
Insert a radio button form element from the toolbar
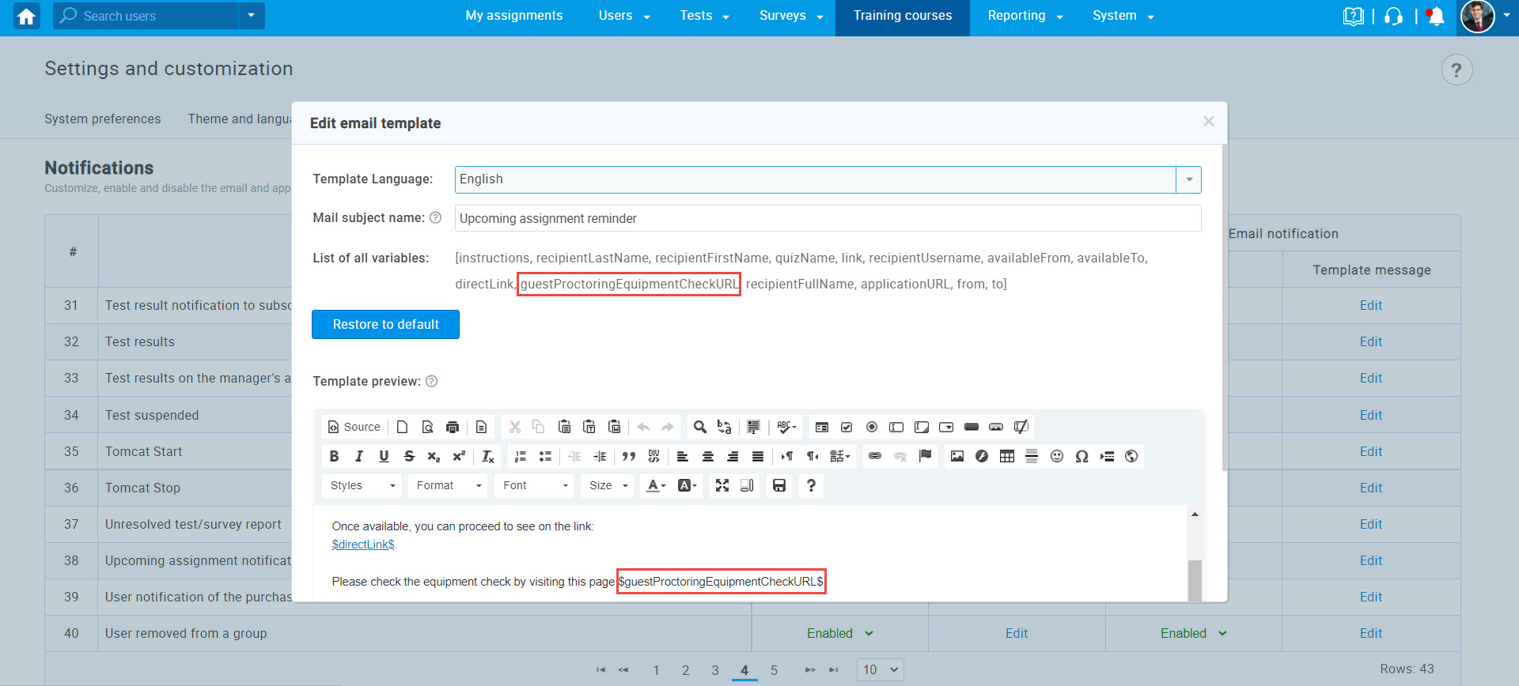871,427
